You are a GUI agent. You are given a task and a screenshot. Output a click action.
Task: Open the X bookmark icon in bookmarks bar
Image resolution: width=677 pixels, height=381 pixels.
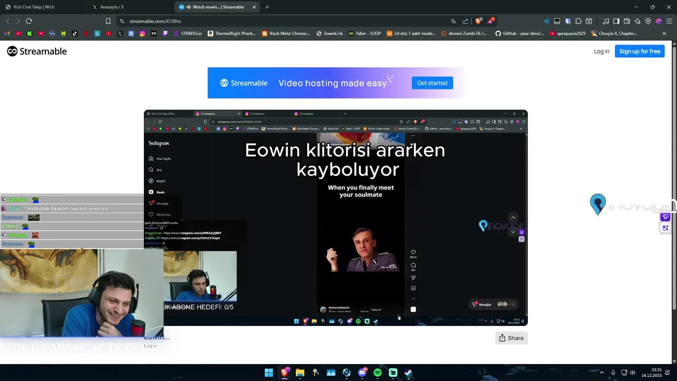(x=120, y=33)
